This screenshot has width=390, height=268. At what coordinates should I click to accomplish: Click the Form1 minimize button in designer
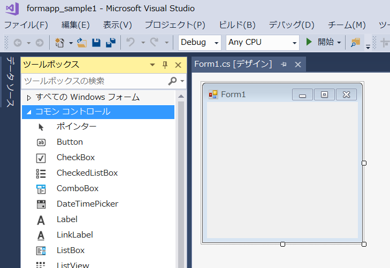(302, 94)
